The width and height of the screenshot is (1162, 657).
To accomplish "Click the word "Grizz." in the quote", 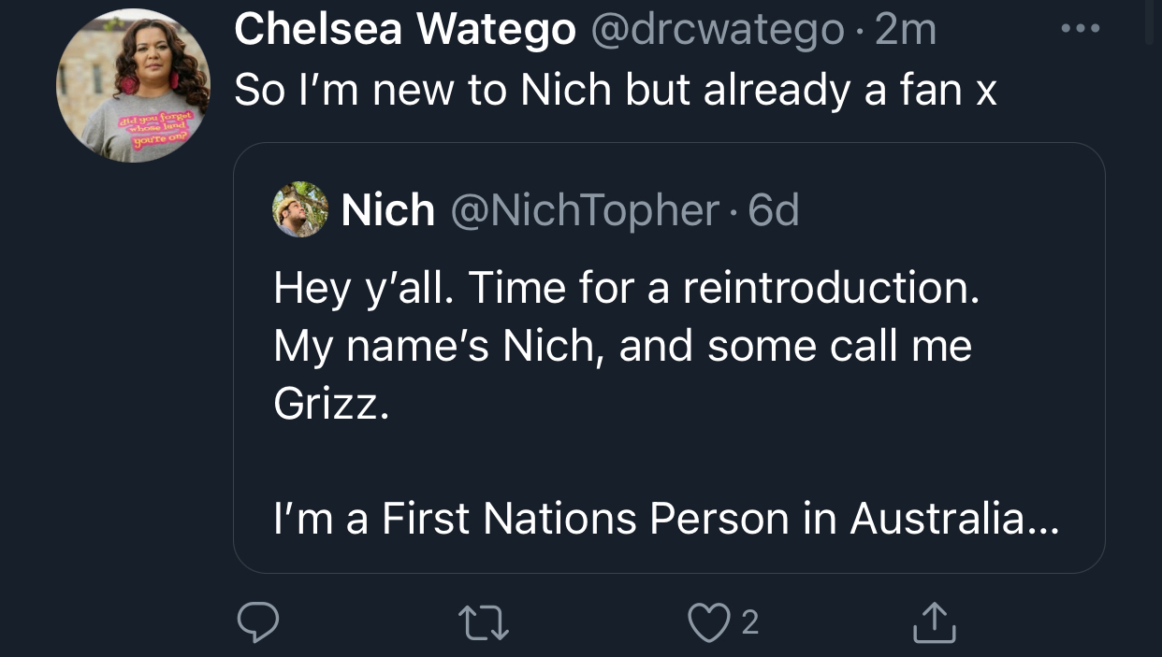I will (329, 405).
